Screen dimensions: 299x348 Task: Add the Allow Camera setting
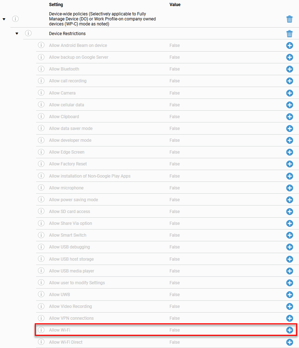point(289,93)
